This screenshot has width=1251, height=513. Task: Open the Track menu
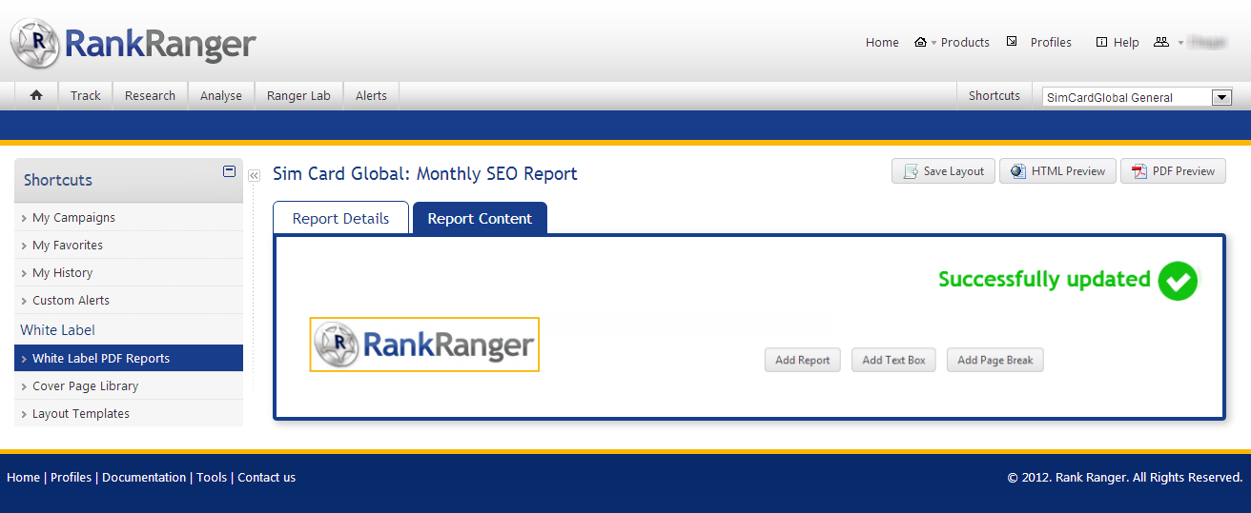tap(86, 95)
